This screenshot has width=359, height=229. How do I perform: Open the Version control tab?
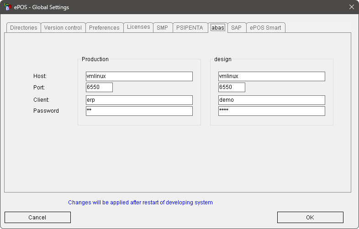click(63, 28)
